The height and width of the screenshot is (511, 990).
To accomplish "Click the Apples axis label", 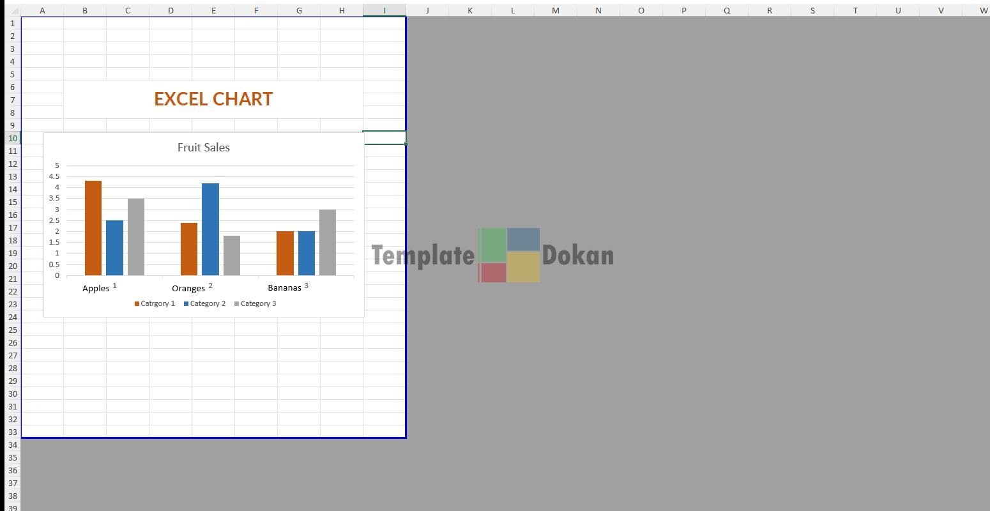I will [96, 288].
